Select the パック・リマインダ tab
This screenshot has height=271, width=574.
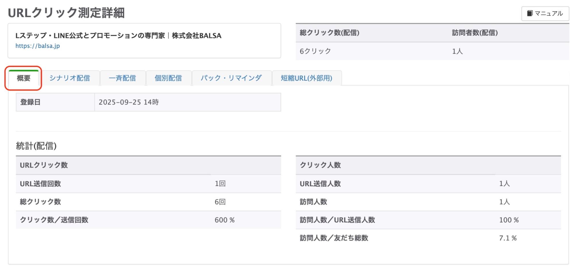tap(231, 78)
